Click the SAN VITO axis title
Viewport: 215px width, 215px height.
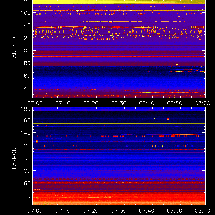(x=14, y=49)
